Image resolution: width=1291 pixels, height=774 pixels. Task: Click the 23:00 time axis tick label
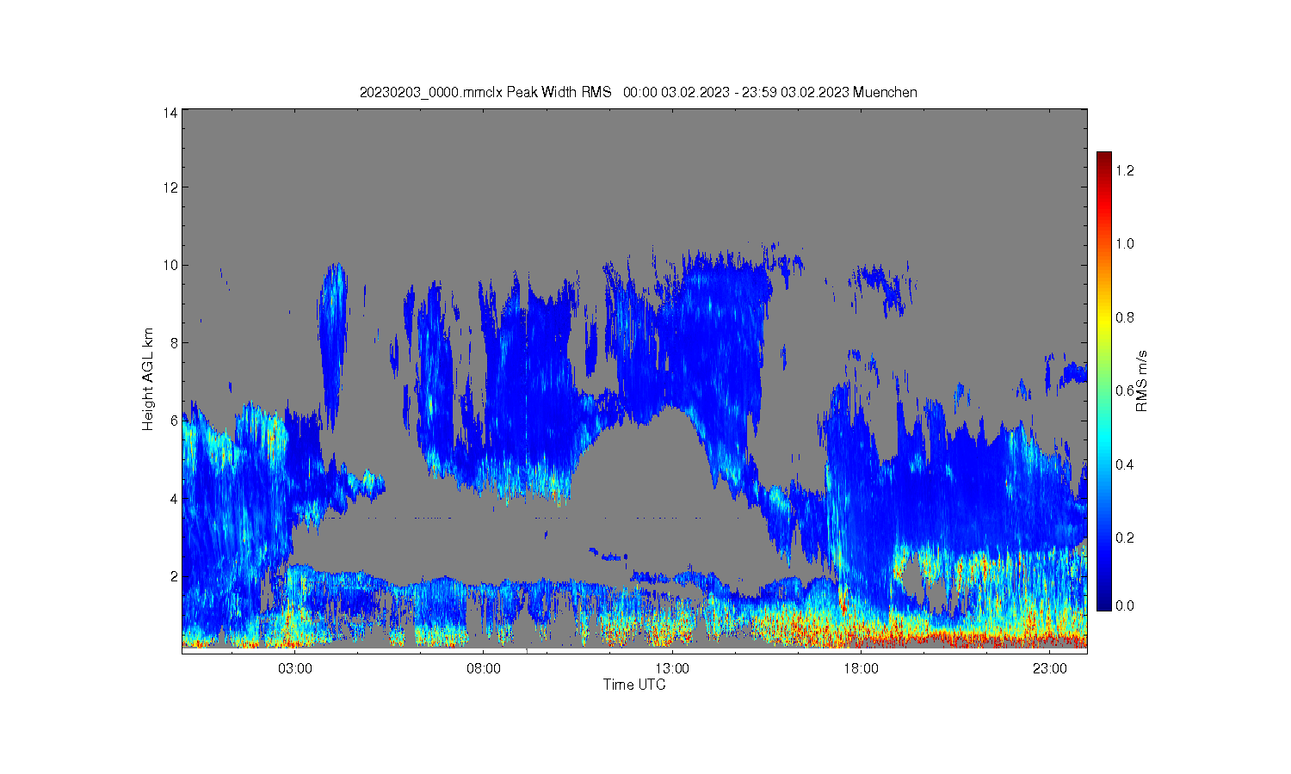tap(1049, 668)
